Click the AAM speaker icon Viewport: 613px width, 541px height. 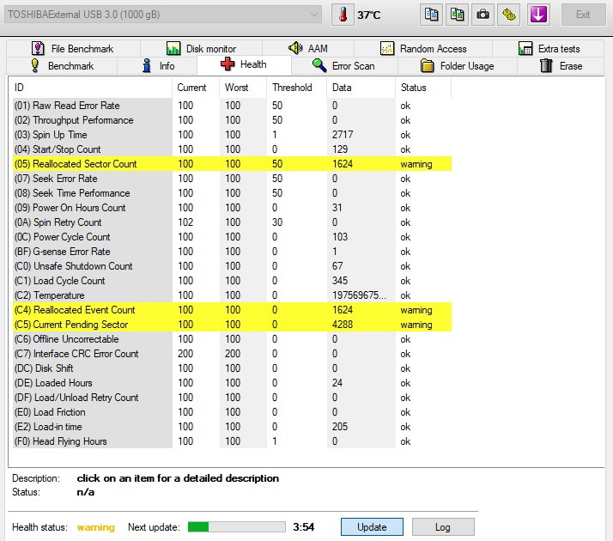pos(295,48)
